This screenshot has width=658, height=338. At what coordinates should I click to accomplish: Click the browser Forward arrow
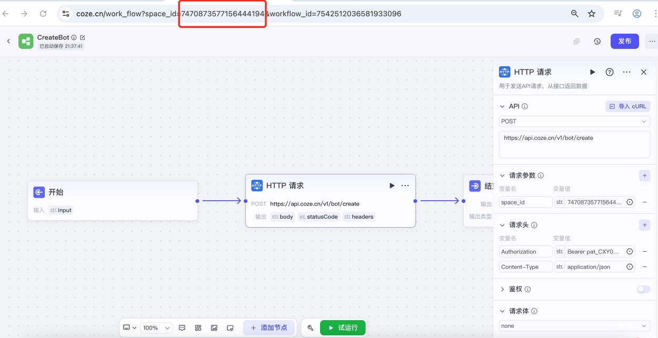point(24,14)
